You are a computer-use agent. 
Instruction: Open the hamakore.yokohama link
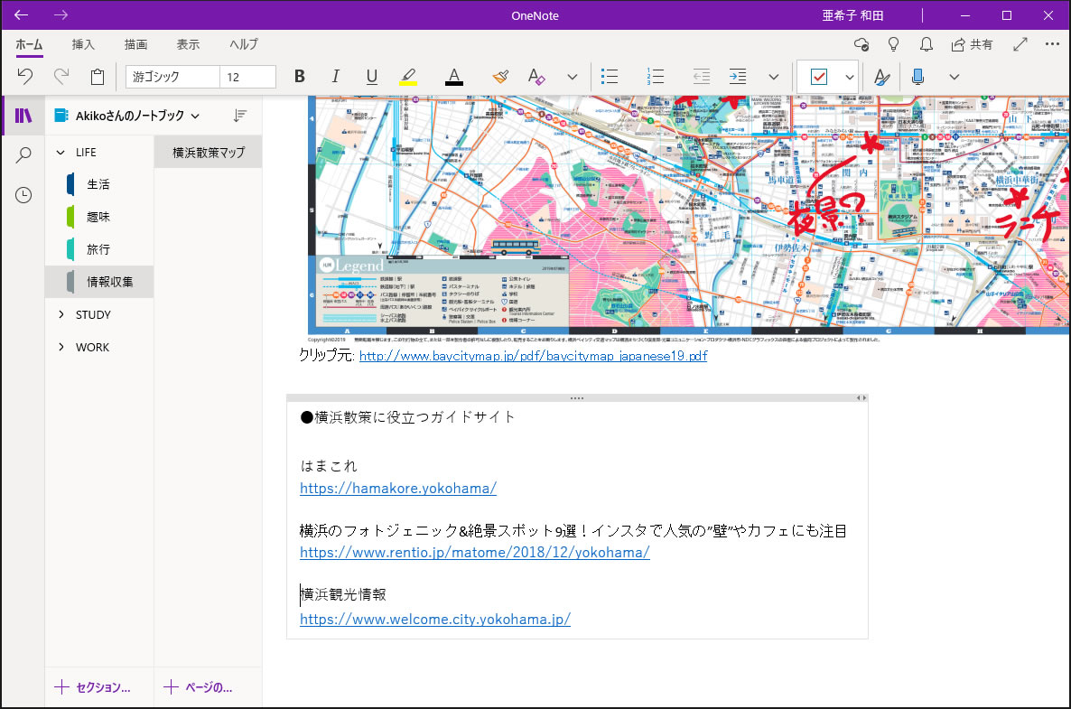point(398,489)
